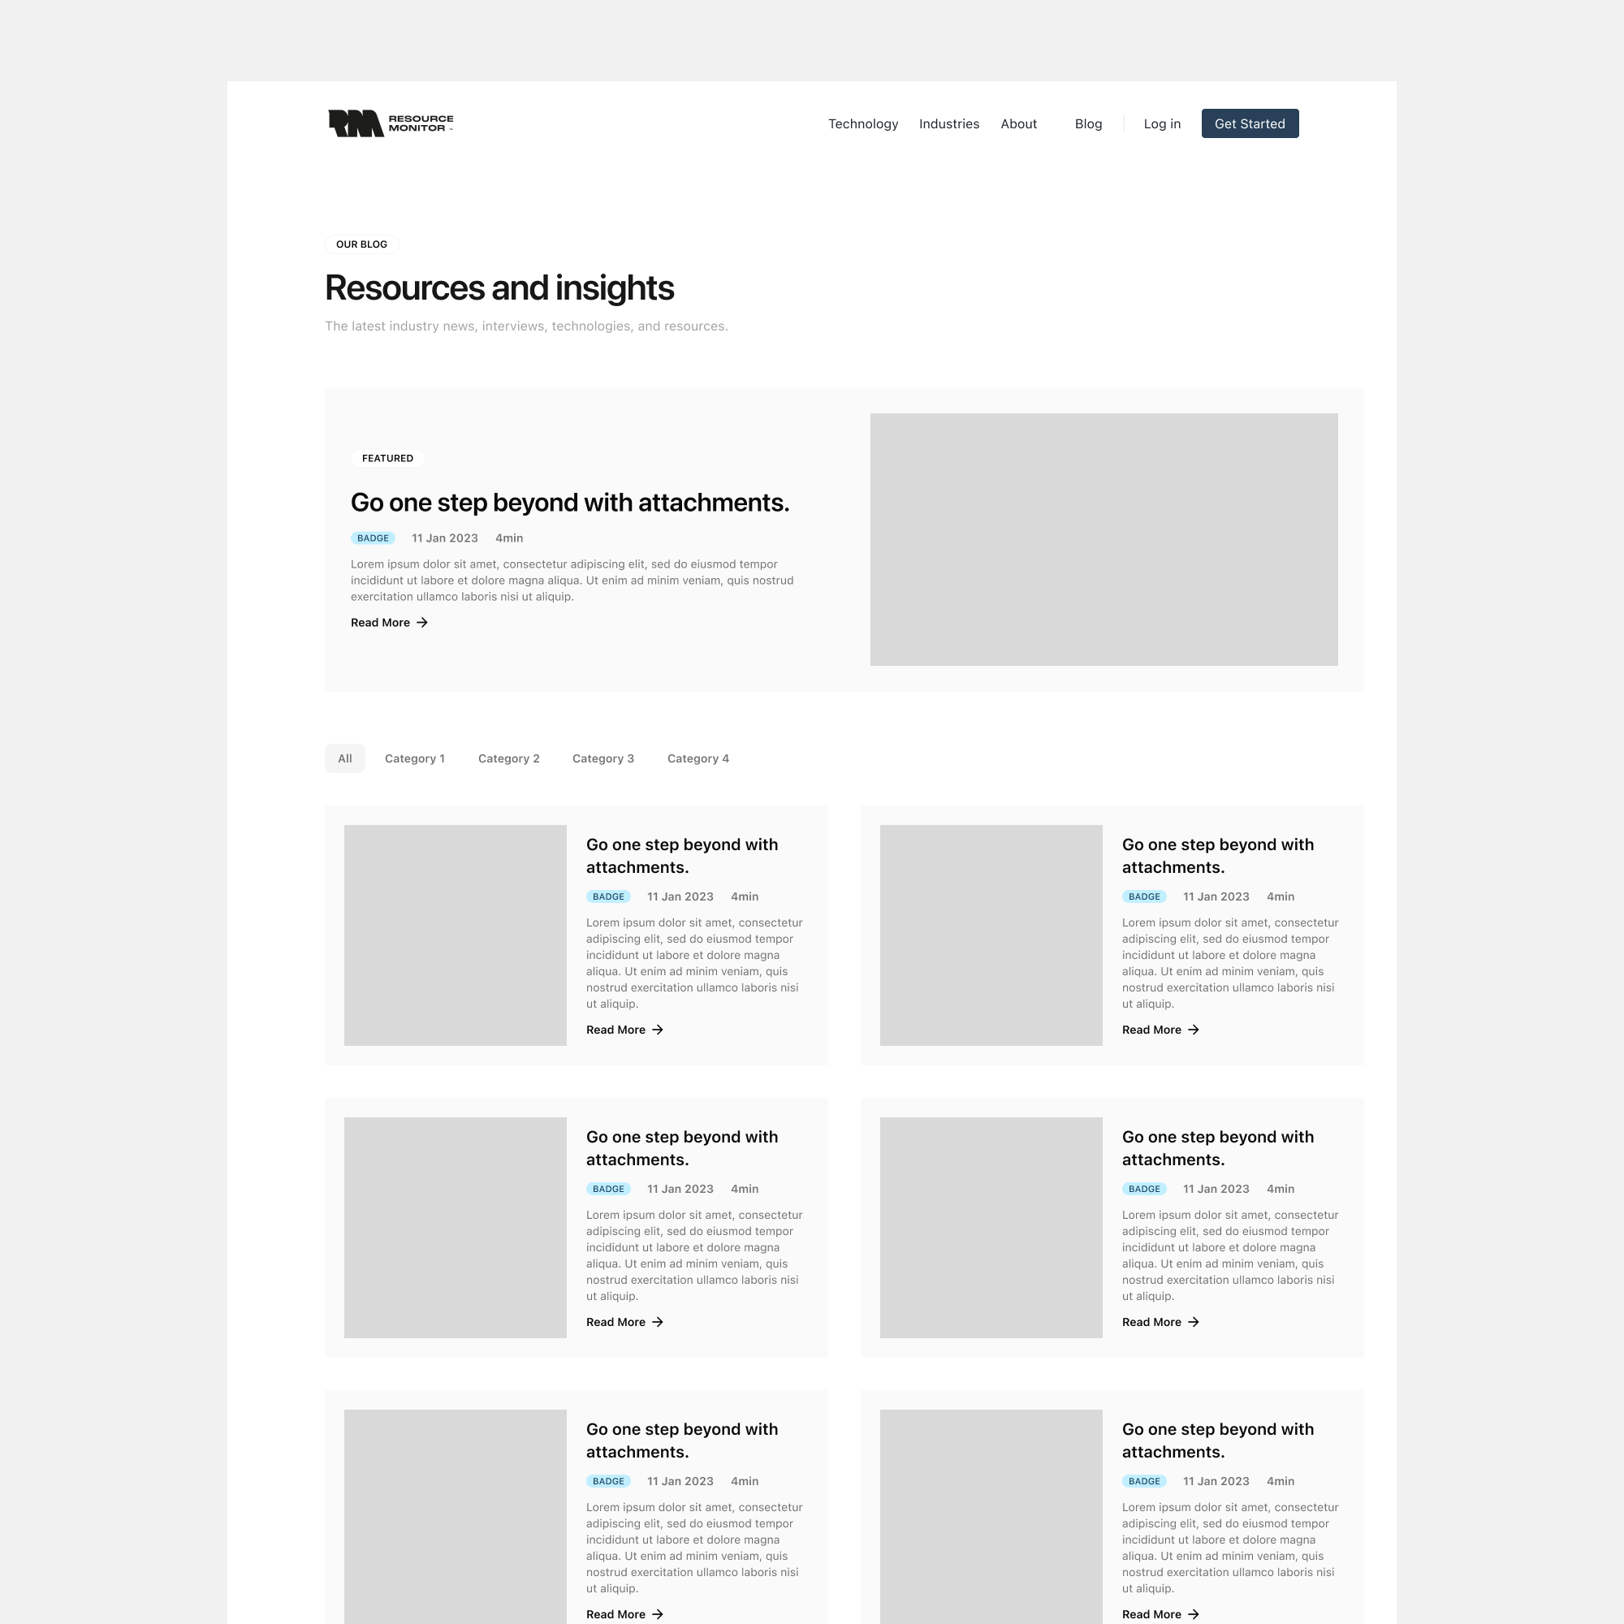
Task: Click the Get Started button
Action: tap(1249, 122)
